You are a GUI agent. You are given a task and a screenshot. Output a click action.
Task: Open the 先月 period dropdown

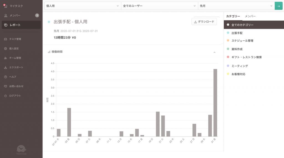[236, 6]
